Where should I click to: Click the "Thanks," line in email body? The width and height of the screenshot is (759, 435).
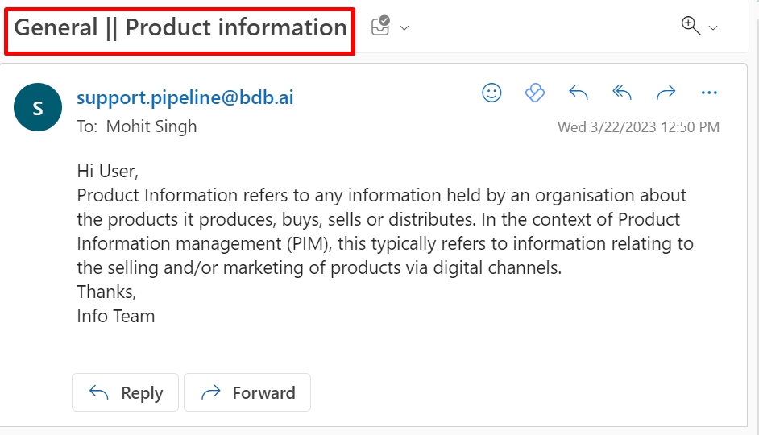click(x=107, y=292)
